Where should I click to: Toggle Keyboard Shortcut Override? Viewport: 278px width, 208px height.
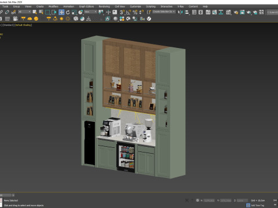tap(115, 12)
